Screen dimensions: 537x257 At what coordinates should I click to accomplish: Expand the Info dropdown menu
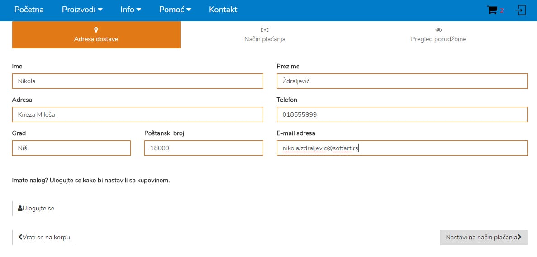[x=131, y=10]
